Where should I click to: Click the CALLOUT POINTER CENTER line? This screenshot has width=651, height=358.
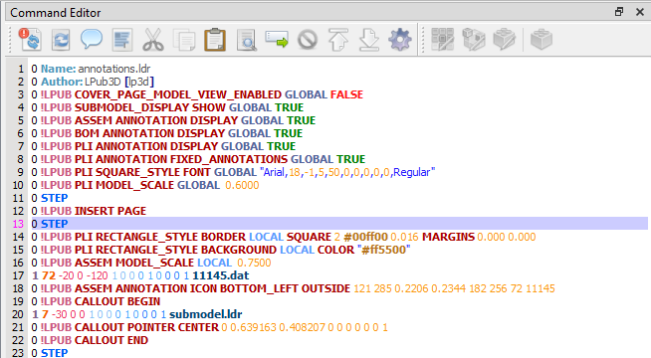(x=210, y=327)
